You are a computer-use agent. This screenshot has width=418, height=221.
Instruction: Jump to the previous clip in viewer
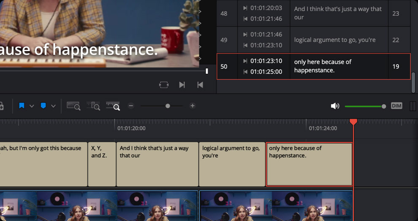pyautogui.click(x=200, y=85)
